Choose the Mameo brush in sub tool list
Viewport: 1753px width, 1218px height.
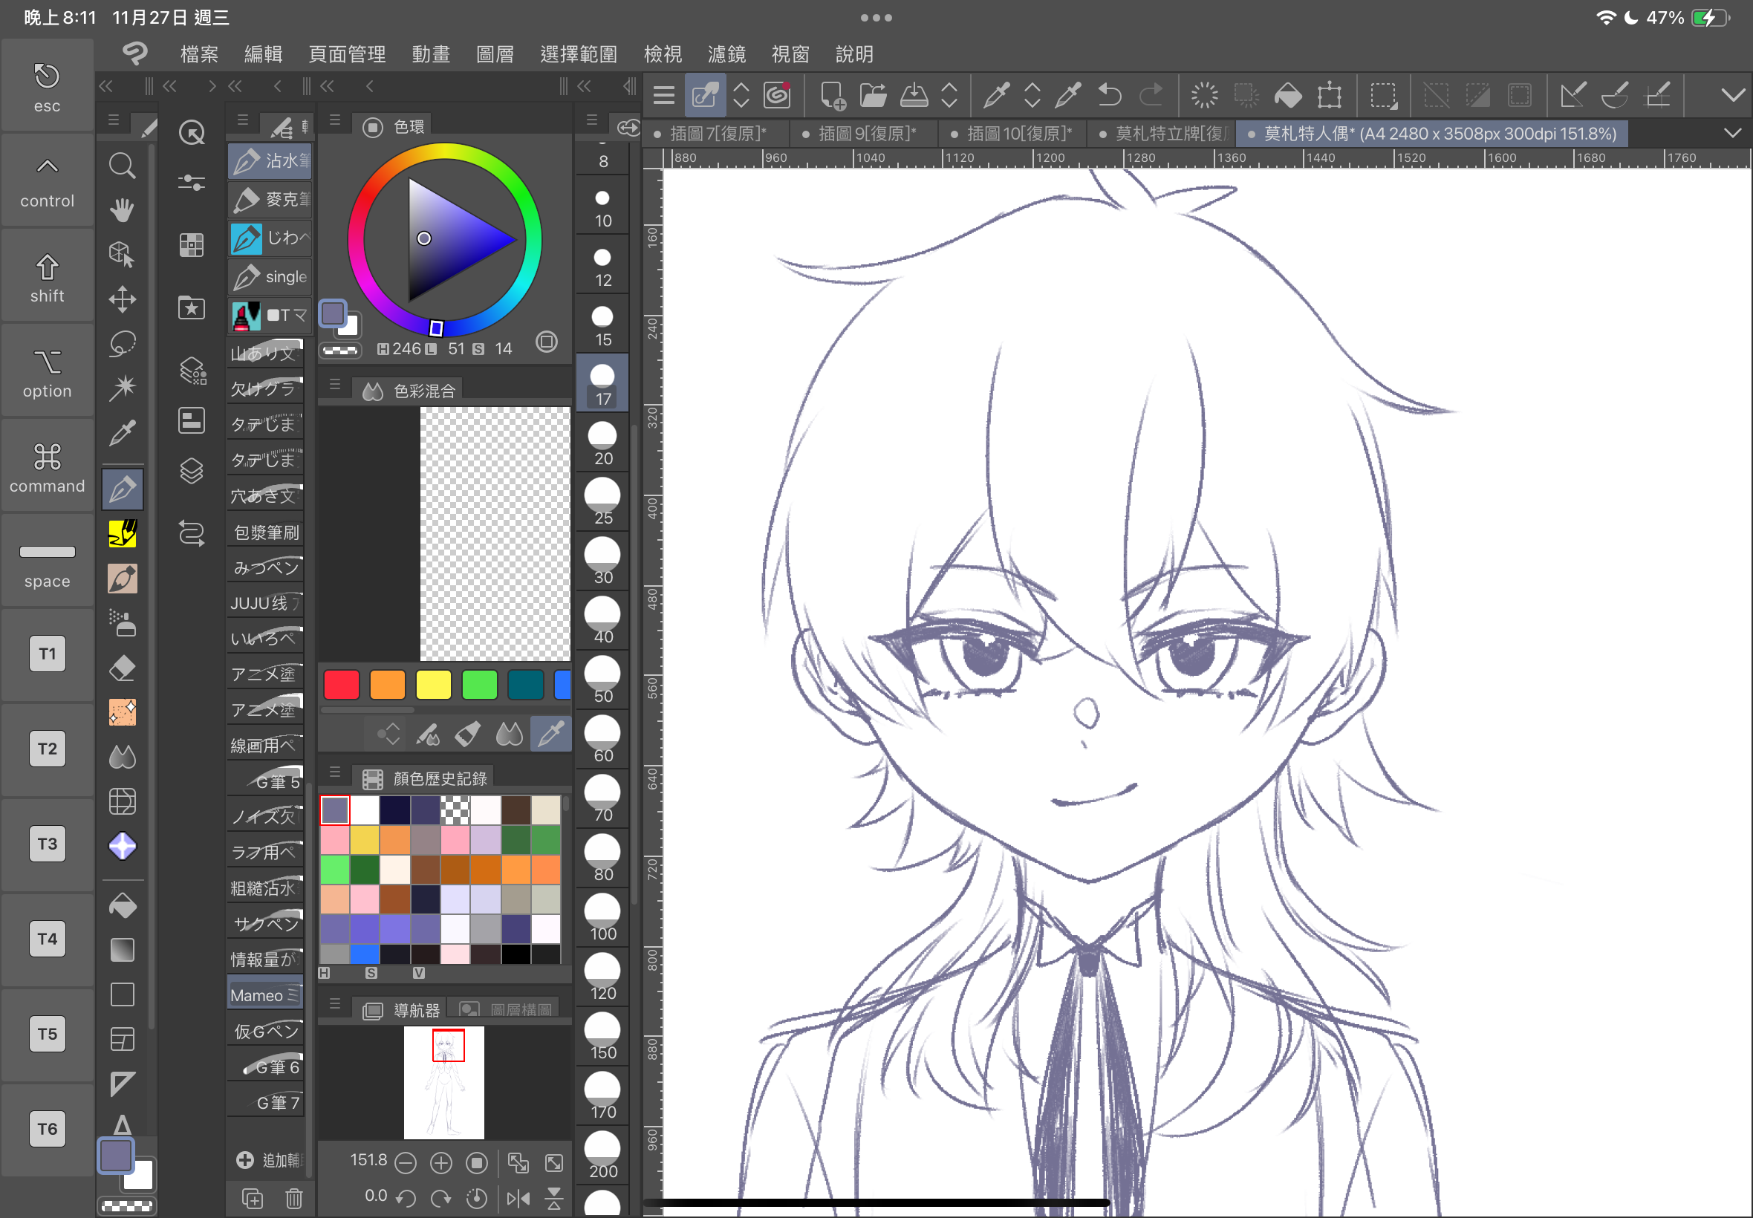click(x=266, y=994)
